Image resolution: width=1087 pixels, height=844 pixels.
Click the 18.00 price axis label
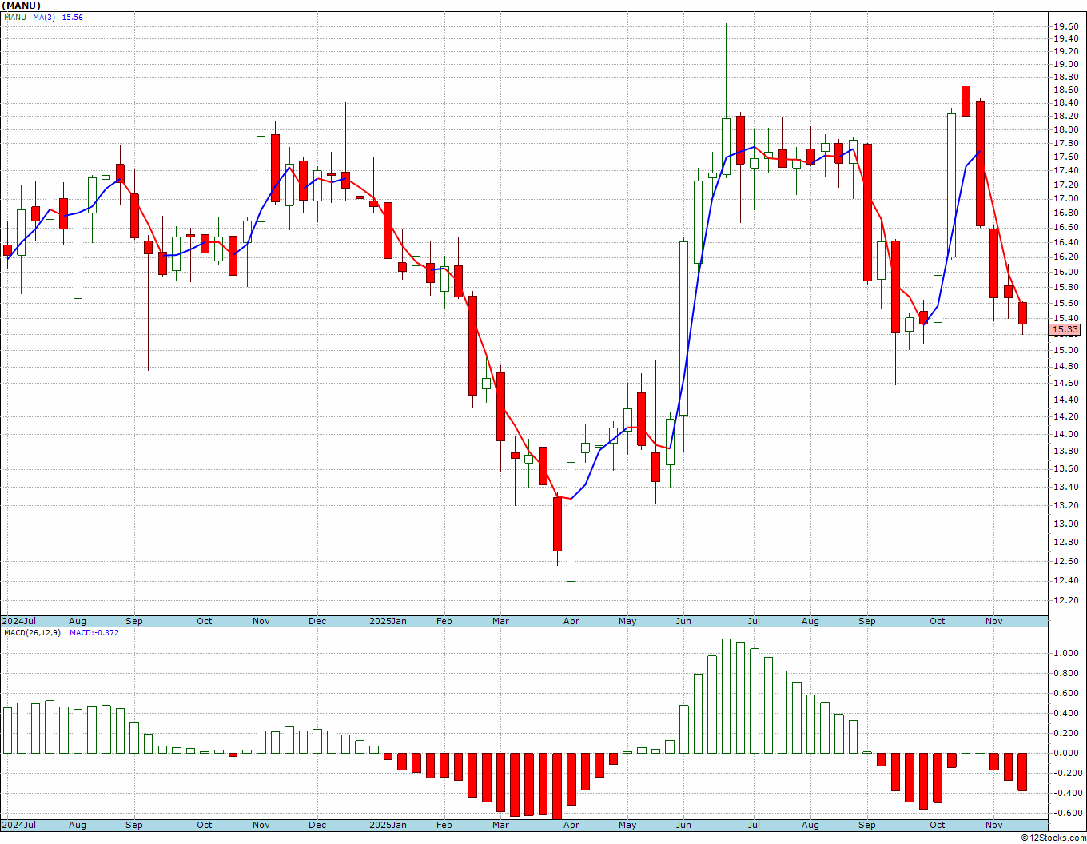click(1065, 129)
